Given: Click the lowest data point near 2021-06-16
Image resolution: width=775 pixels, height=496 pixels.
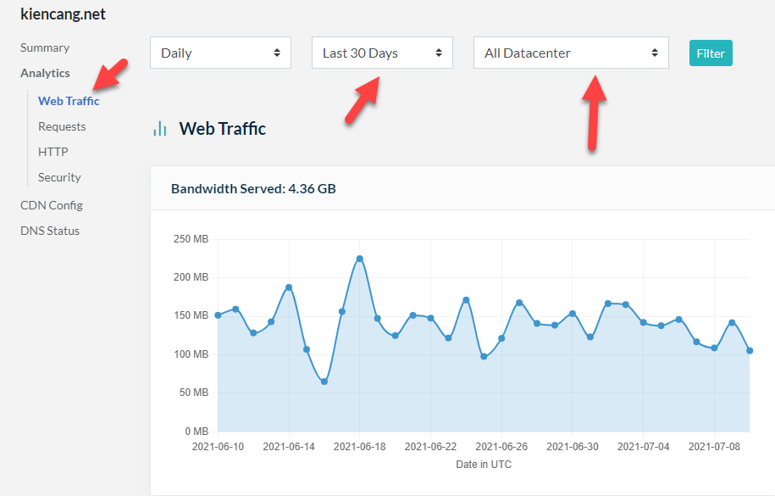Looking at the screenshot, I should (324, 382).
